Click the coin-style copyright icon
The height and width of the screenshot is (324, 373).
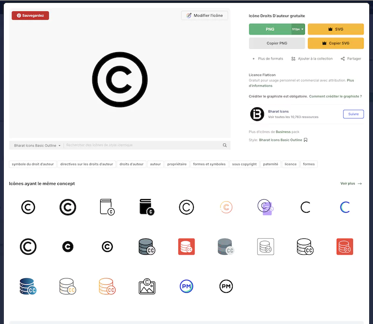tap(67, 247)
